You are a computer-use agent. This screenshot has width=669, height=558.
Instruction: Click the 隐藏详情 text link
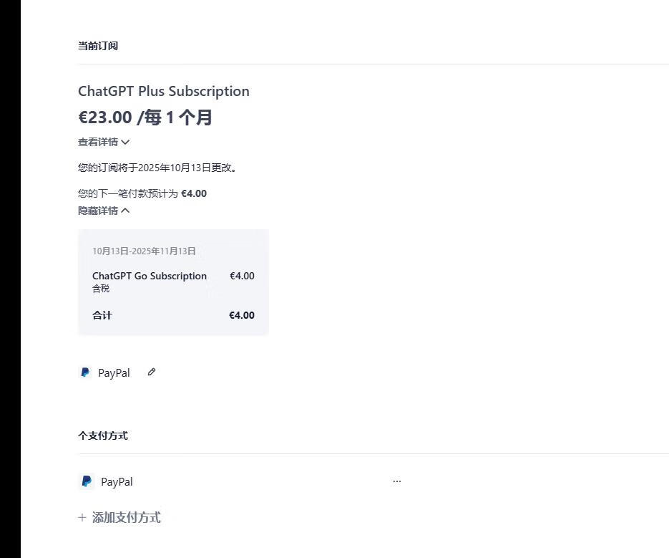coord(98,211)
